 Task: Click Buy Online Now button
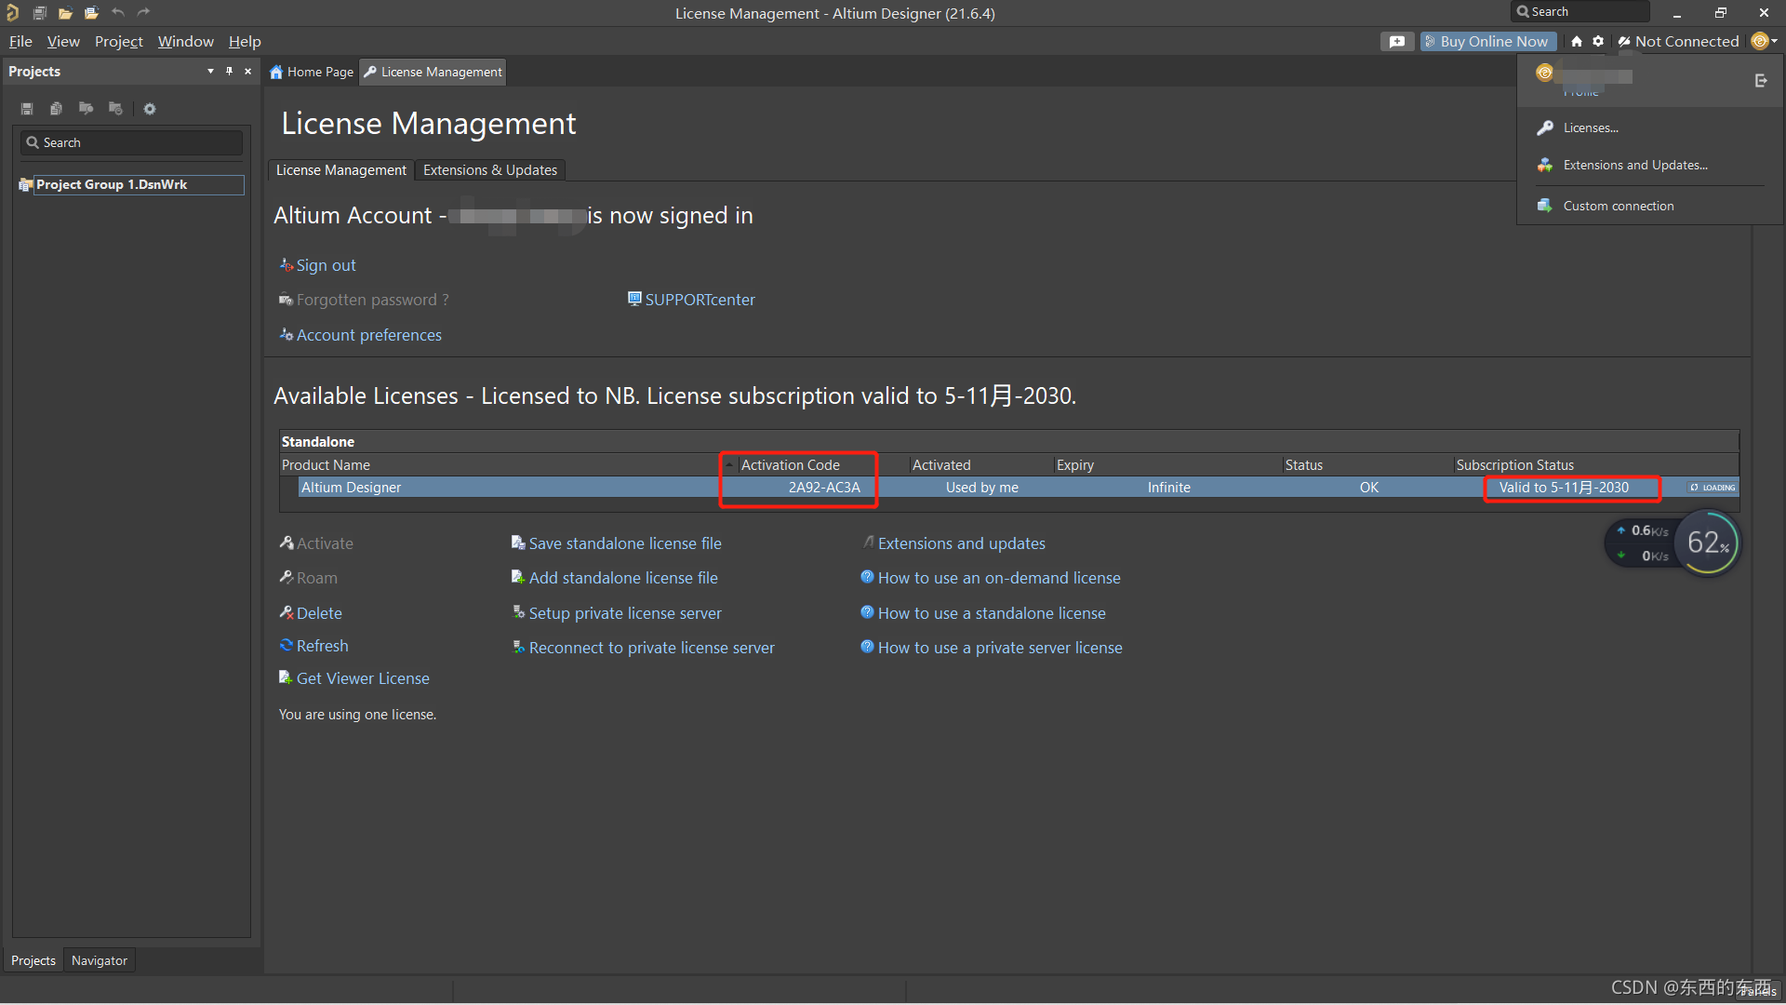(x=1488, y=42)
